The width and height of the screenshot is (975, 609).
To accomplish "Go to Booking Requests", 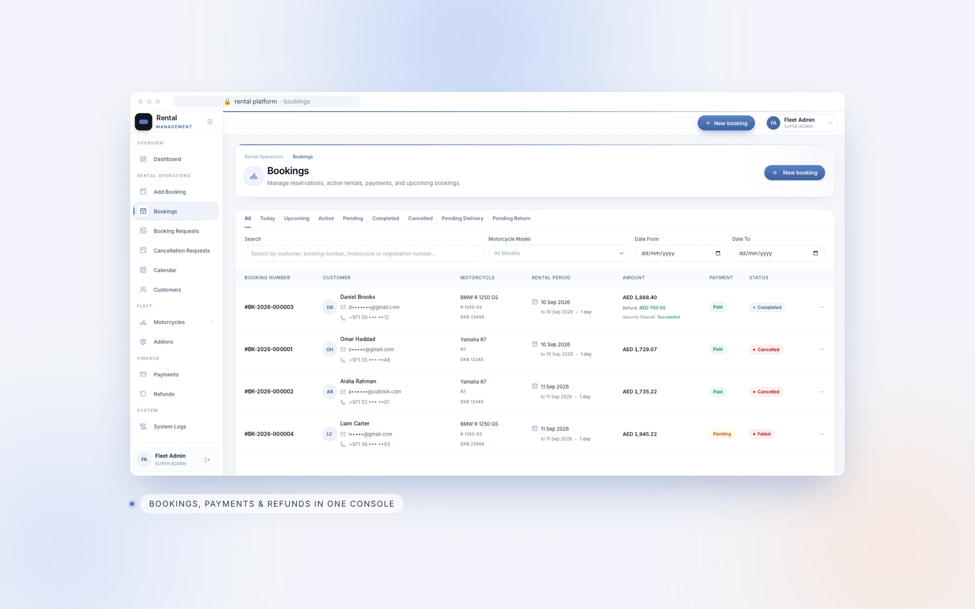I will click(175, 231).
